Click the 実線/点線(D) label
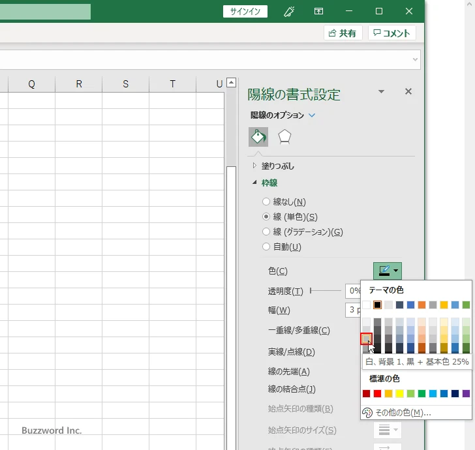The height and width of the screenshot is (450, 475). tap(292, 352)
